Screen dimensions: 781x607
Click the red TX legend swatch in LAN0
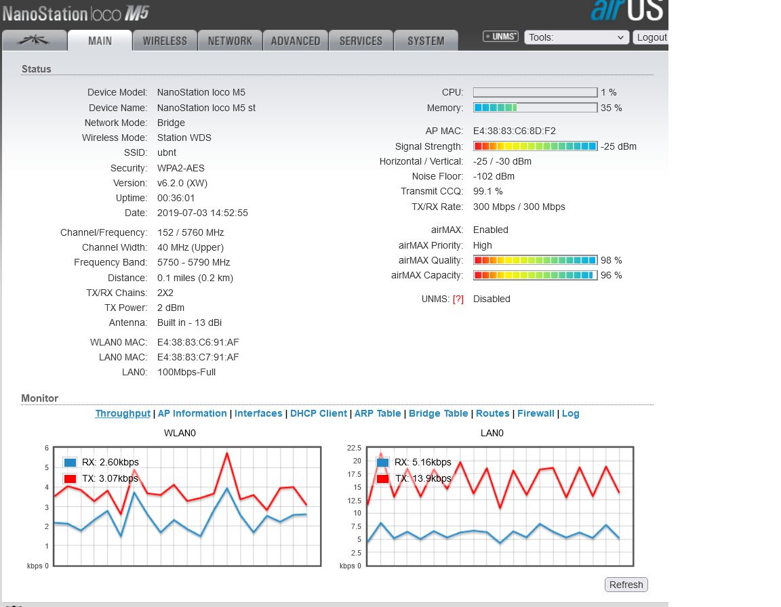pos(382,478)
